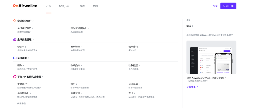Click the 银行间汇率和货币管理 description
This screenshot has width=274, height=108.
27,97
